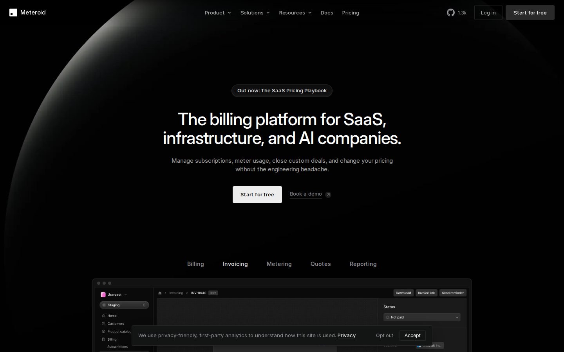Expand the Solutions menu chevron
Viewport: 564px width, 352px height.
pos(268,13)
